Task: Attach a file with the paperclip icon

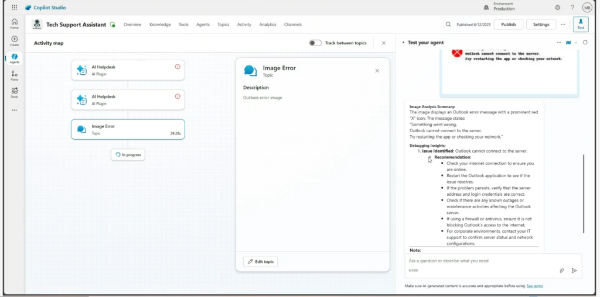Action: tap(561, 270)
